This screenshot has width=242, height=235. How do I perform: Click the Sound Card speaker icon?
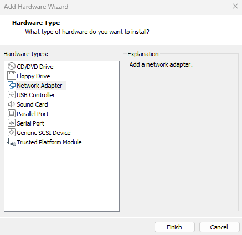12,104
